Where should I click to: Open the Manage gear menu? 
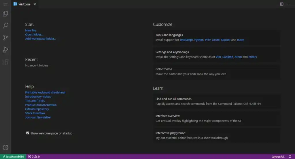click(5, 147)
